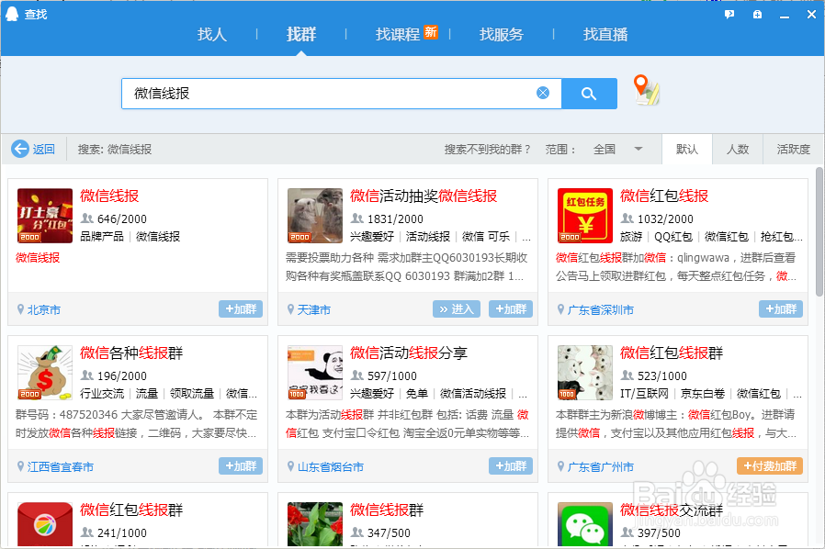Click the feedback icon in title bar
825x549 pixels.
729,15
